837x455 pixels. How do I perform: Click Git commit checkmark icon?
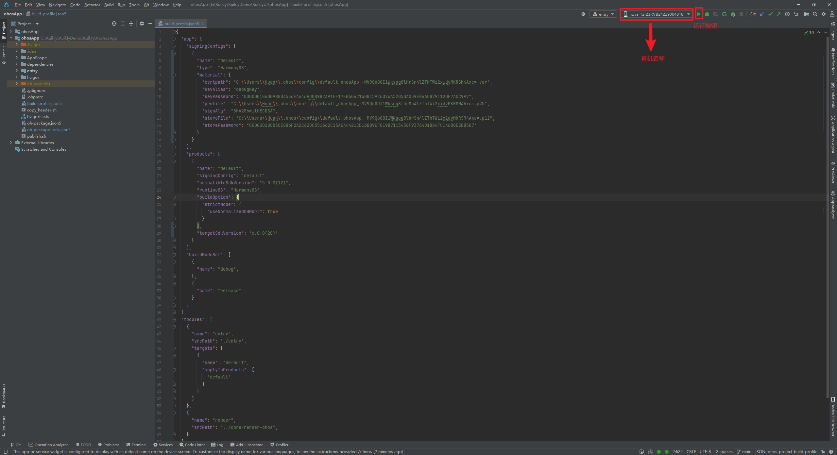coord(770,14)
